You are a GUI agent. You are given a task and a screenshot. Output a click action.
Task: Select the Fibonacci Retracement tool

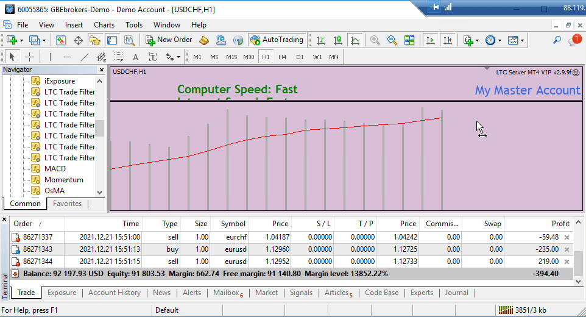[x=118, y=57]
